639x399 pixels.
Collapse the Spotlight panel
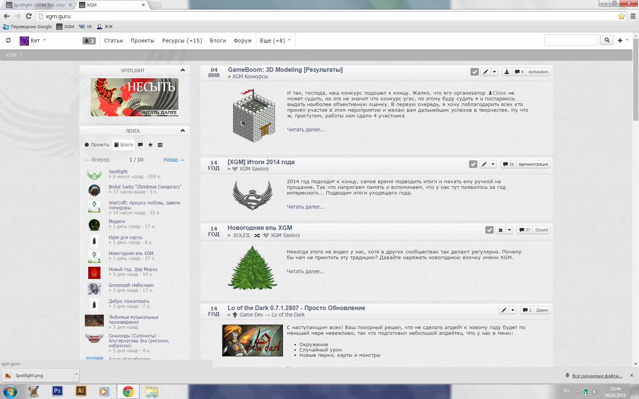click(x=183, y=70)
